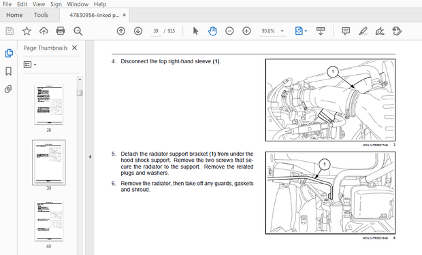Open the page fit options dropdown arrow
Viewport: 422px width, 255px height.
[x=306, y=31]
